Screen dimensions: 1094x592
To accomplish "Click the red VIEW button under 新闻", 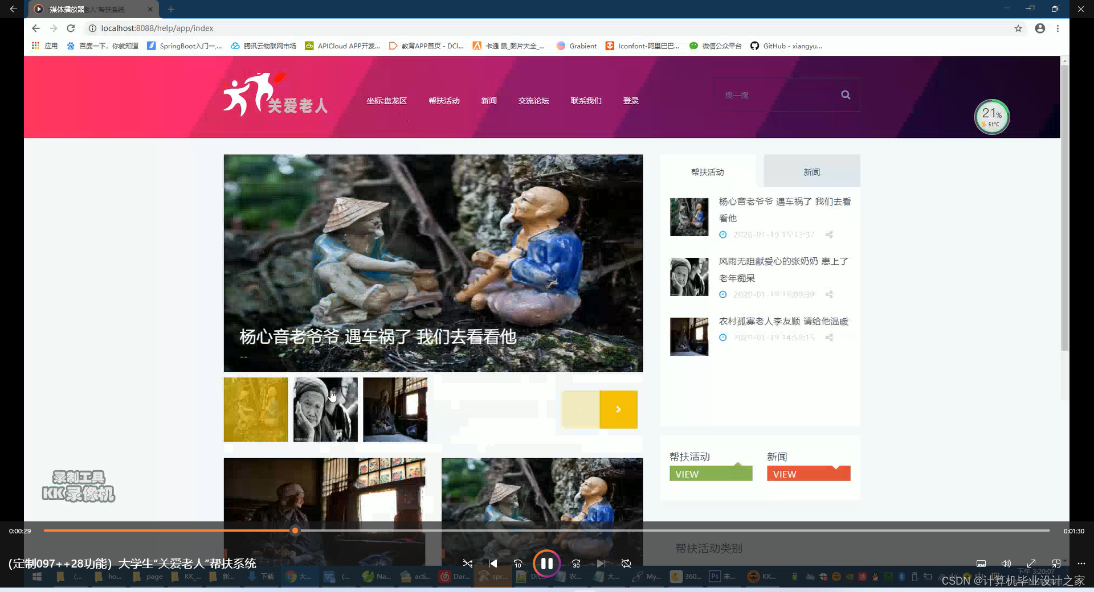I will coord(809,474).
